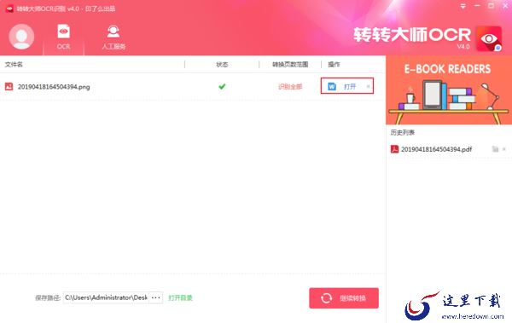This screenshot has width=512, height=323.
Task: Click the green checkmark status icon
Action: 222,86
